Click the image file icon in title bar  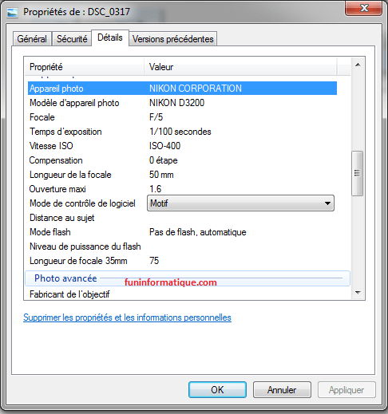click(x=12, y=12)
